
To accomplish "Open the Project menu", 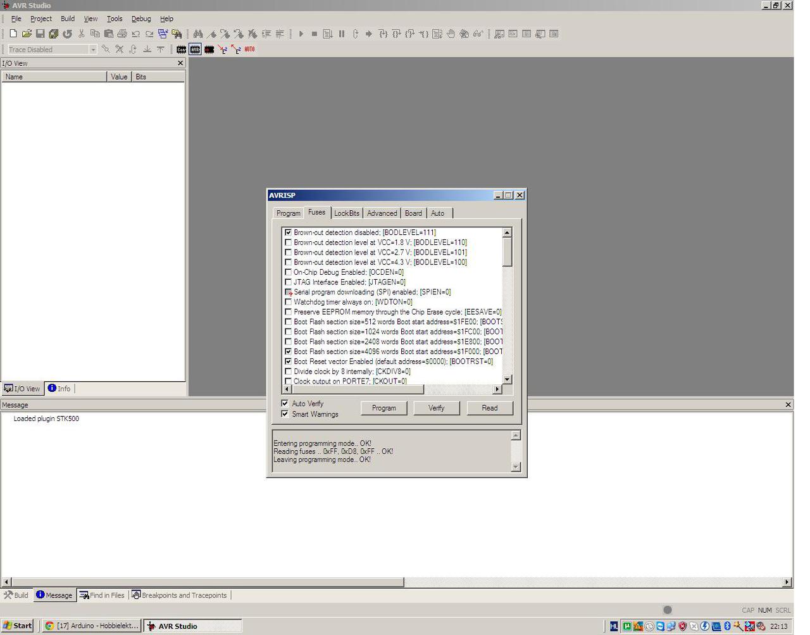I will click(x=41, y=19).
